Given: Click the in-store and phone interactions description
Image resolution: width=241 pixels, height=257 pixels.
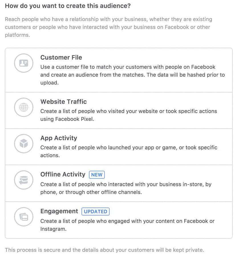Looking at the screenshot, I should [126, 188].
